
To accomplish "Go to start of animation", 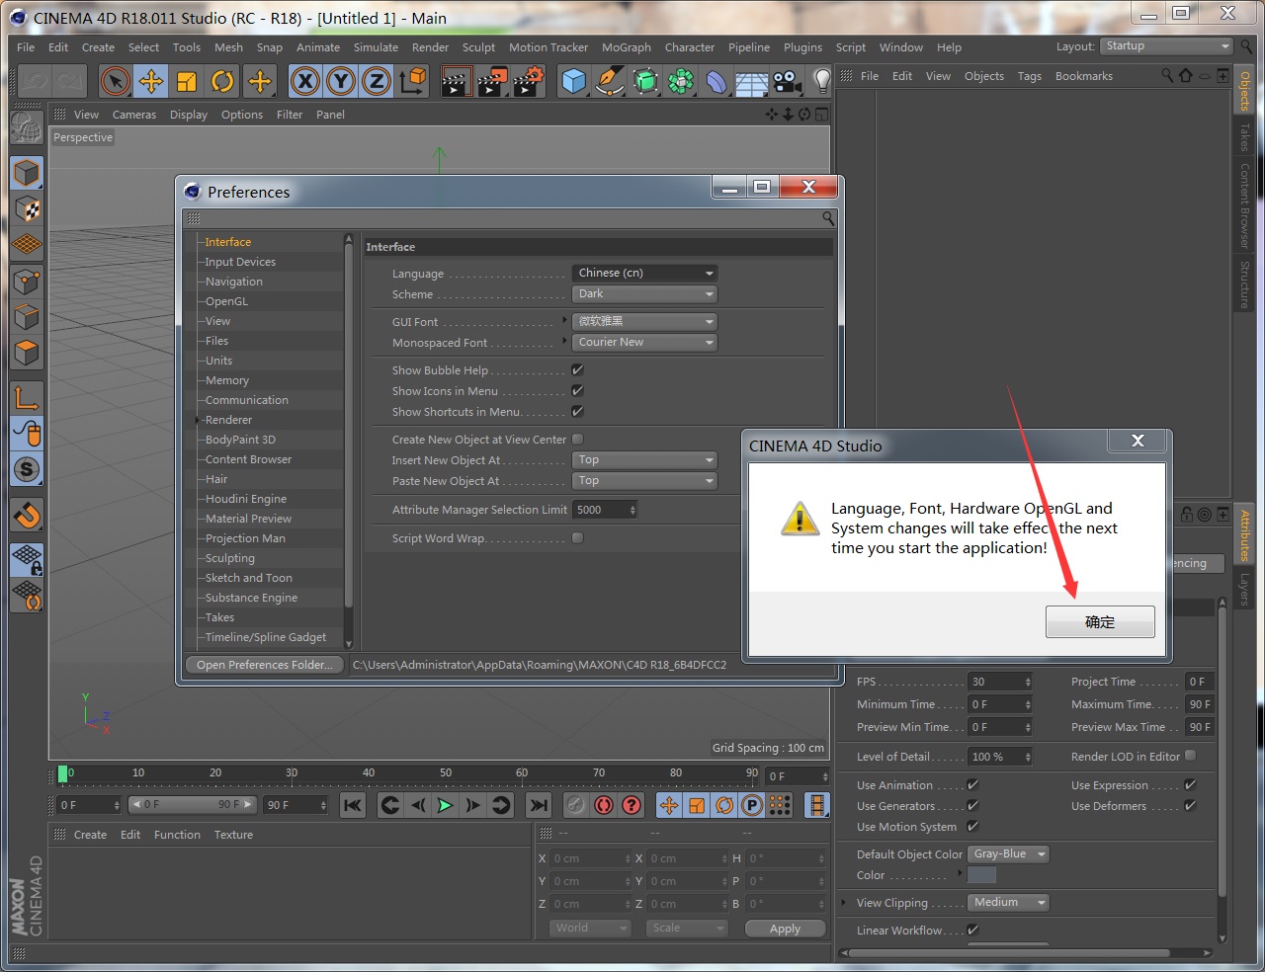I will 353,805.
